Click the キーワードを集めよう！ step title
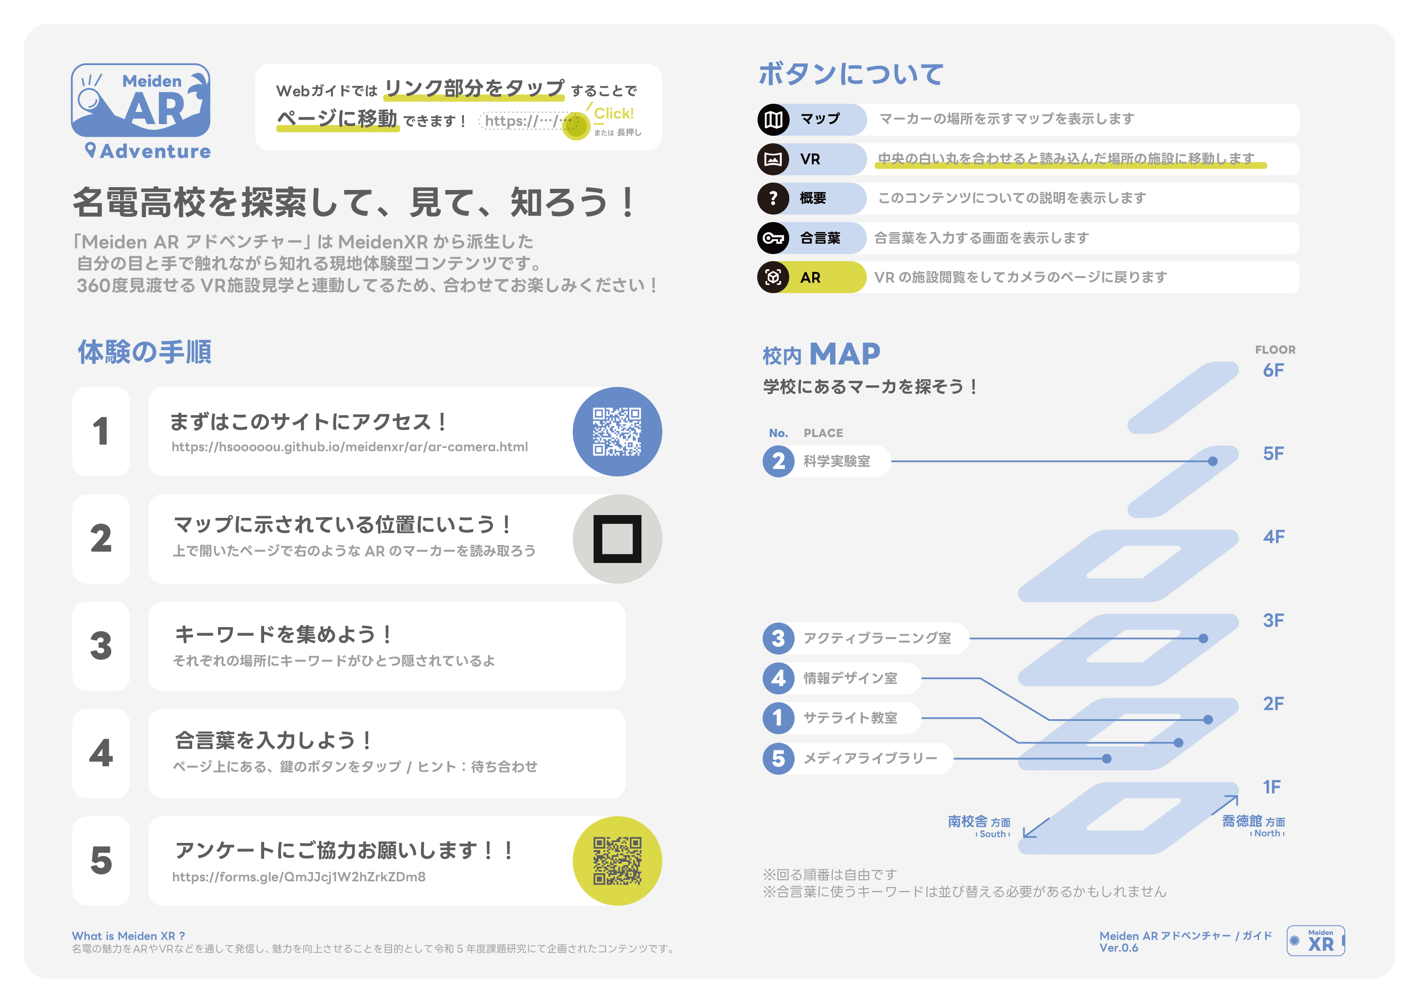The image size is (1419, 1003). pos(283,635)
